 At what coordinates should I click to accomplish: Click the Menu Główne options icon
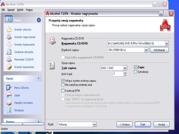click(x=9, y=88)
